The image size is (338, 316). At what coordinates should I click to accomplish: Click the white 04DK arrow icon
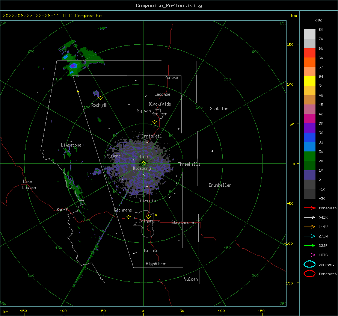pos(309,217)
